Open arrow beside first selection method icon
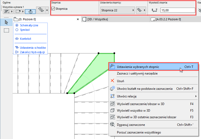Screen dimensions: 201x139 click(12, 12)
